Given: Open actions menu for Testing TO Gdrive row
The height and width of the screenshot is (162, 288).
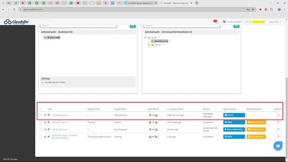Looking at the screenshot, I should point(278,122).
